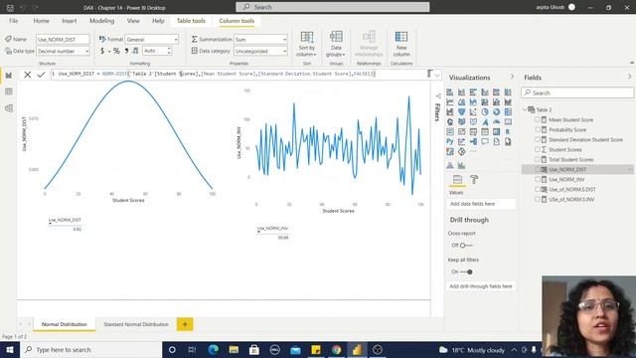Switch to Data view in left sidebar
This screenshot has height=358, width=636.
coord(9,91)
